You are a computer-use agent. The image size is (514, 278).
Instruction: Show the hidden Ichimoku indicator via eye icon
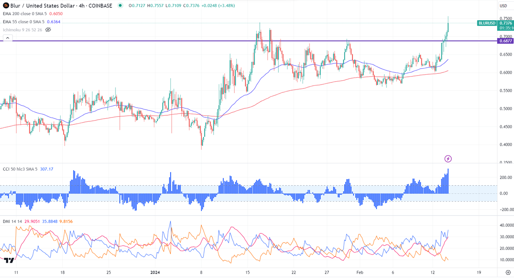coord(48,30)
